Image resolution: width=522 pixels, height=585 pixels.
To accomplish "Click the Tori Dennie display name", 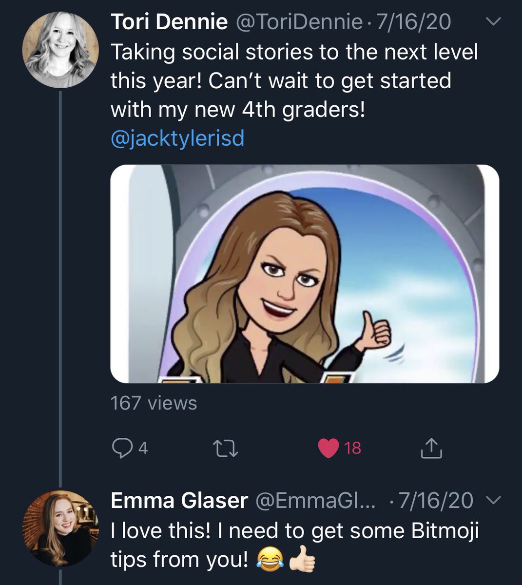I will pyautogui.click(x=170, y=22).
